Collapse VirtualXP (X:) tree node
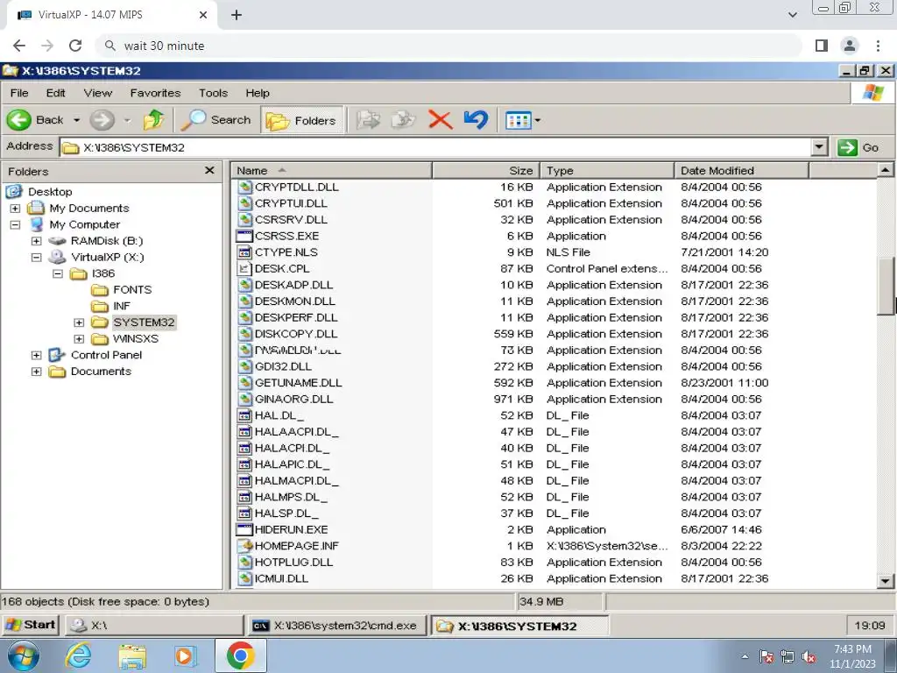Viewport: 897px width, 673px height. [x=36, y=257]
